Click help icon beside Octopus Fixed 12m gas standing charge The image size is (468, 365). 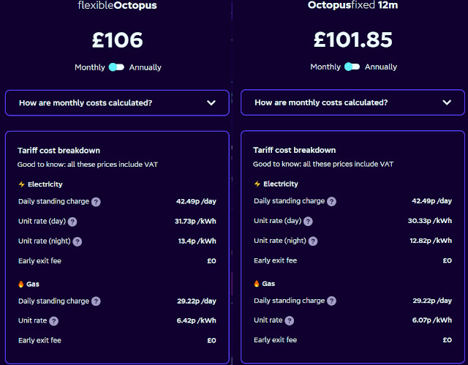click(332, 301)
